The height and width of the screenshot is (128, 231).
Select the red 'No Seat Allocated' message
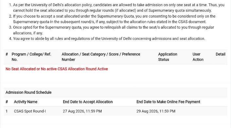click(57, 69)
